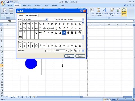Select the right arrow symbol

(44, 28)
